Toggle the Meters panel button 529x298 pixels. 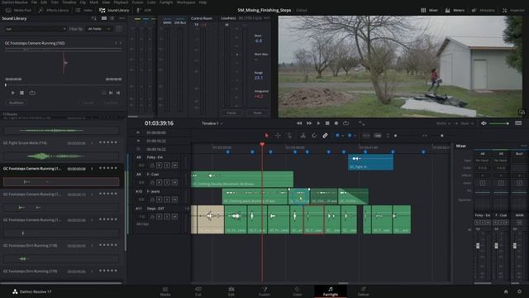click(455, 11)
